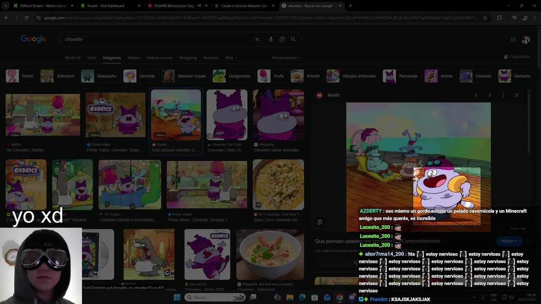The width and height of the screenshot is (541, 304).
Task: Select the Videos cortos tab
Action: pyautogui.click(x=159, y=57)
